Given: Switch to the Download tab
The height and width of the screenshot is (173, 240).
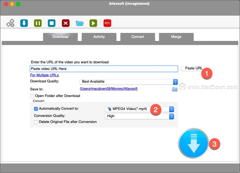Looking at the screenshot, I should click(x=60, y=37).
